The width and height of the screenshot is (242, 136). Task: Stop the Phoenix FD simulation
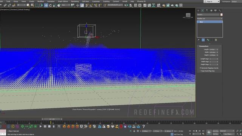[x=49, y=127]
